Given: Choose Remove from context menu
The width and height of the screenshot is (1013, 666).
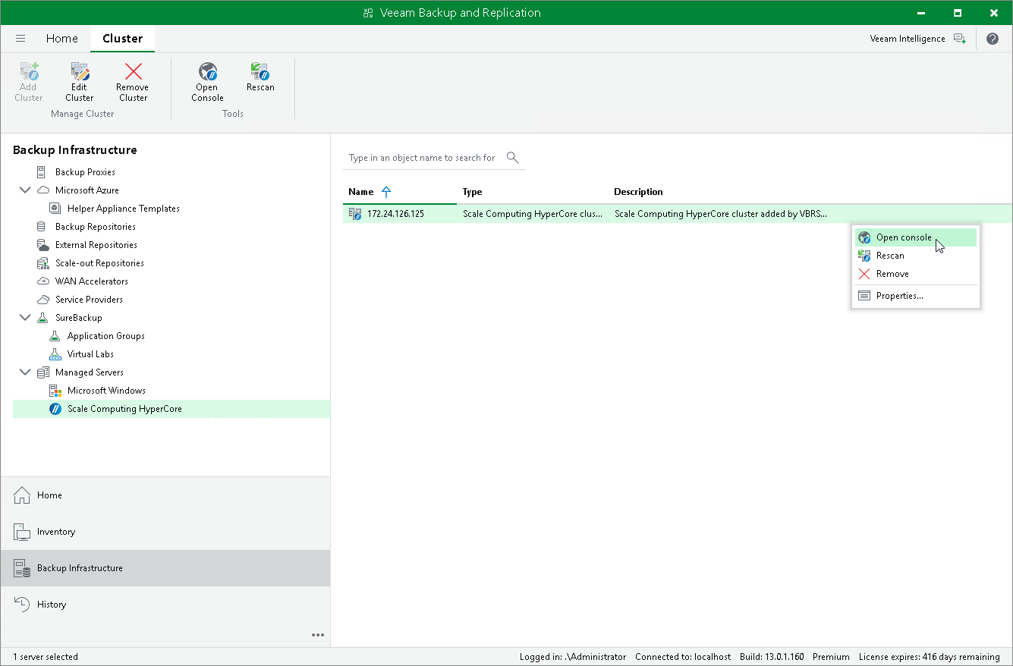Looking at the screenshot, I should 916,274.
